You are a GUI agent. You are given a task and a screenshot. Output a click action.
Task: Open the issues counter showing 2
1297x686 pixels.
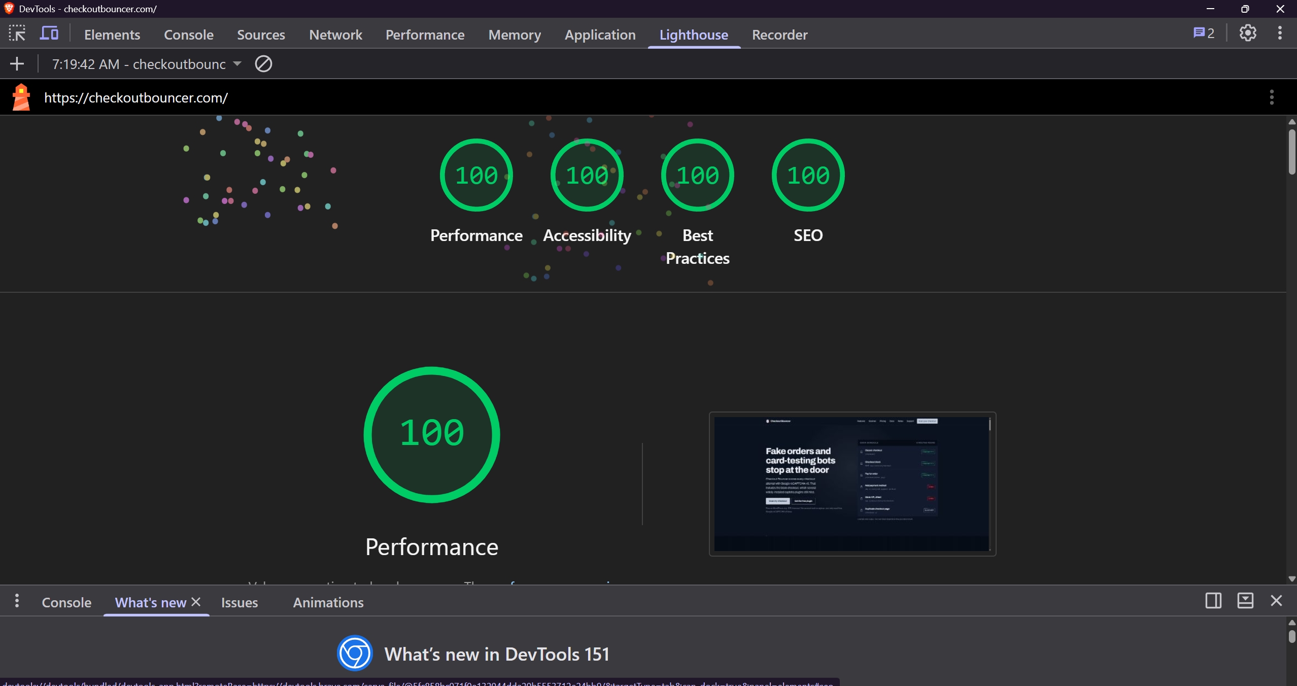[x=1204, y=33]
